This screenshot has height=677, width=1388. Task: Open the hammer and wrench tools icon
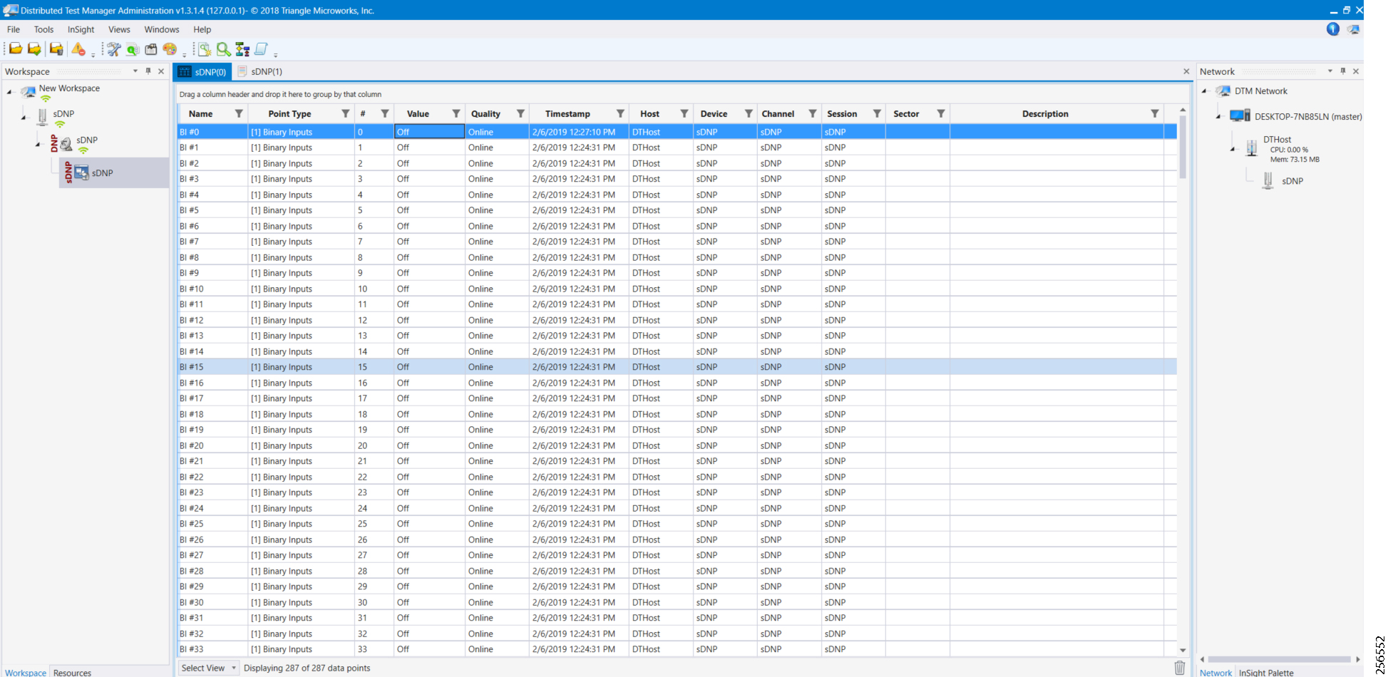tap(113, 49)
